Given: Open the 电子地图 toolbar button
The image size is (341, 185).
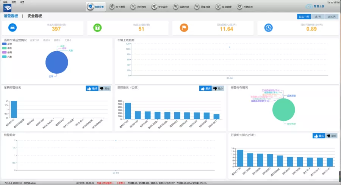Looking at the screenshot, I should (117, 7).
